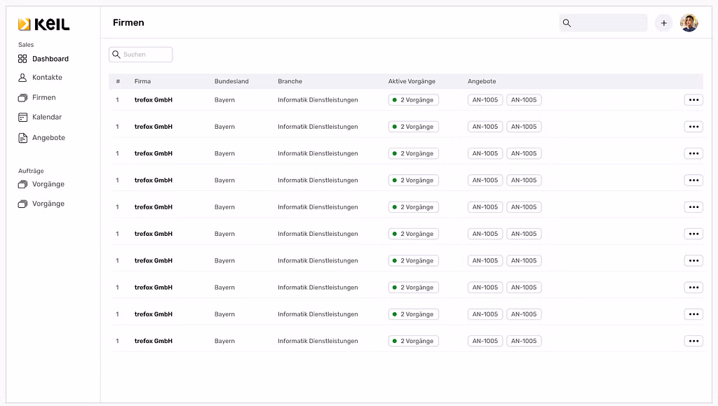Open the Kalendar calendar icon in sidebar
Screen dimensions: 718x406
(x=22, y=117)
